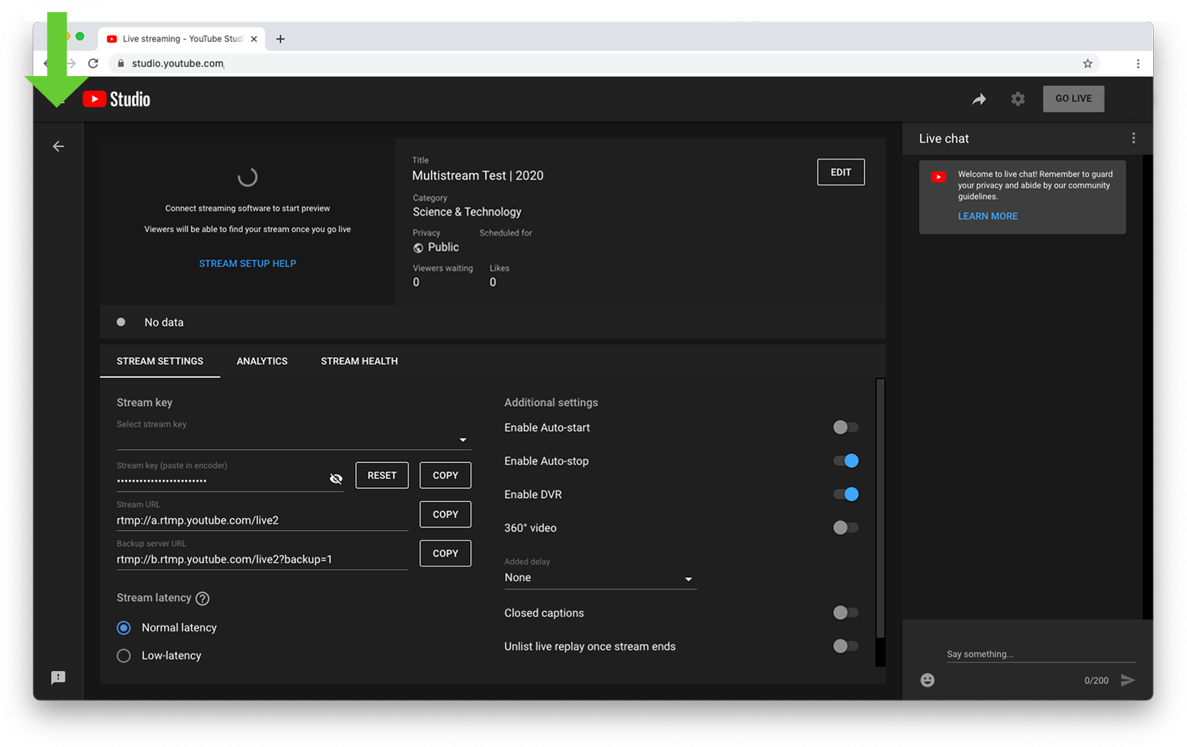1187x747 pixels.
Task: Switch to Stream Health tab
Action: click(359, 361)
